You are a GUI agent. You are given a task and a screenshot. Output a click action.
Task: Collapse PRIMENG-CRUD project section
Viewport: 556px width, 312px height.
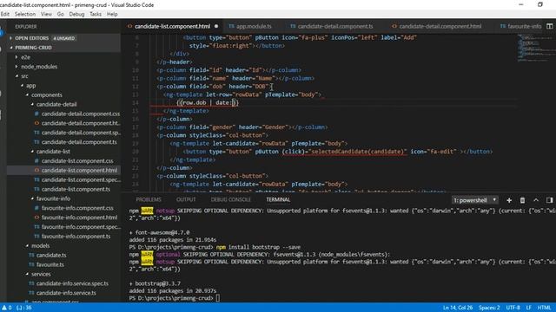pos(33,48)
